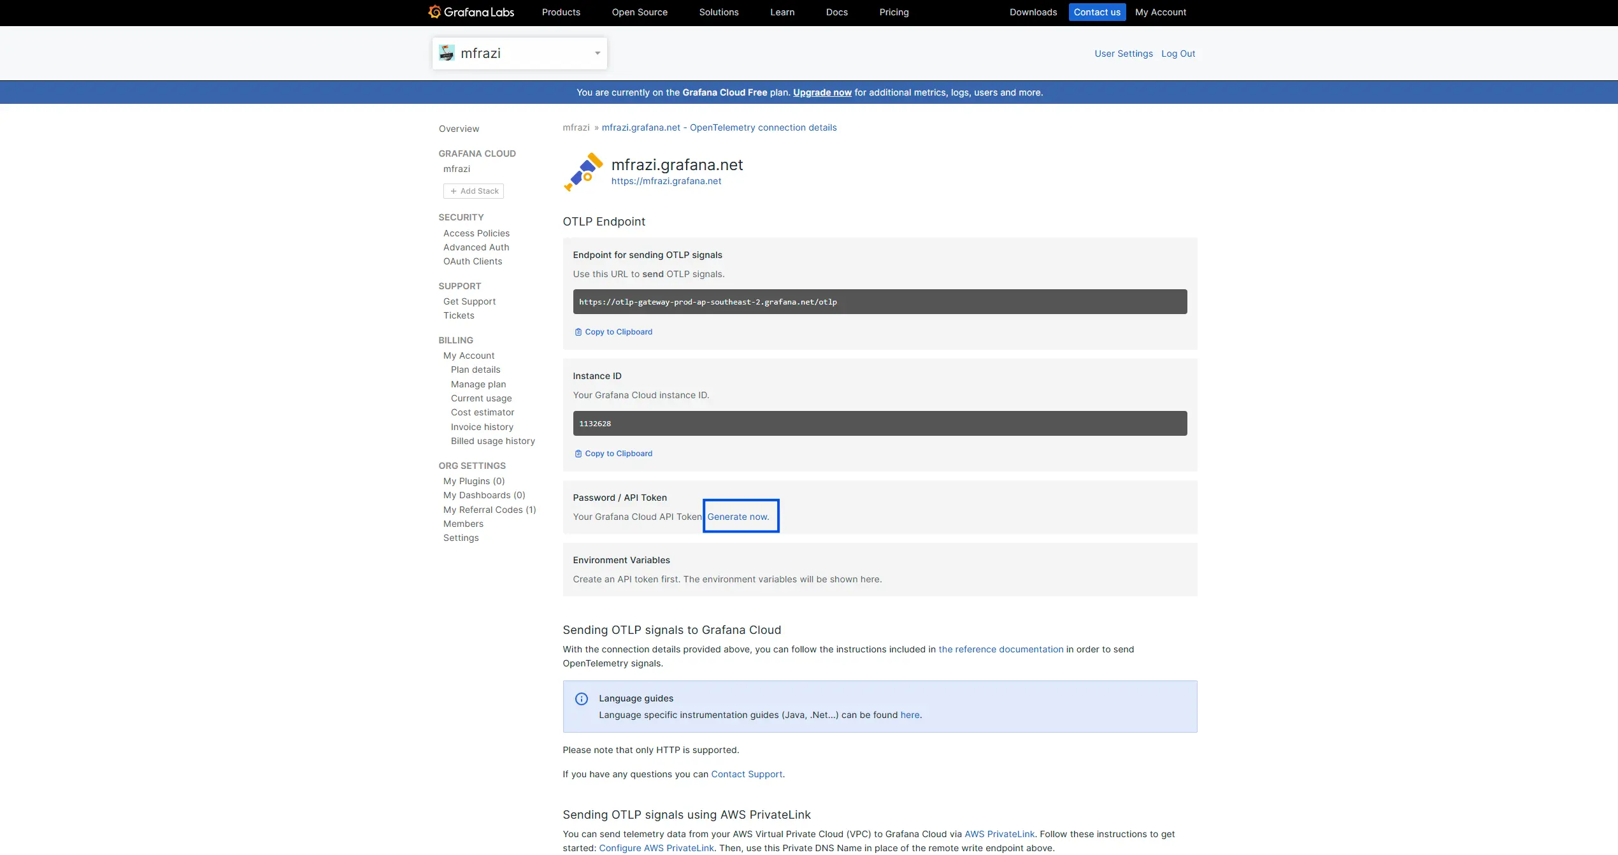Open Settings under Org Settings
The width and height of the screenshot is (1618, 855).
click(x=461, y=538)
